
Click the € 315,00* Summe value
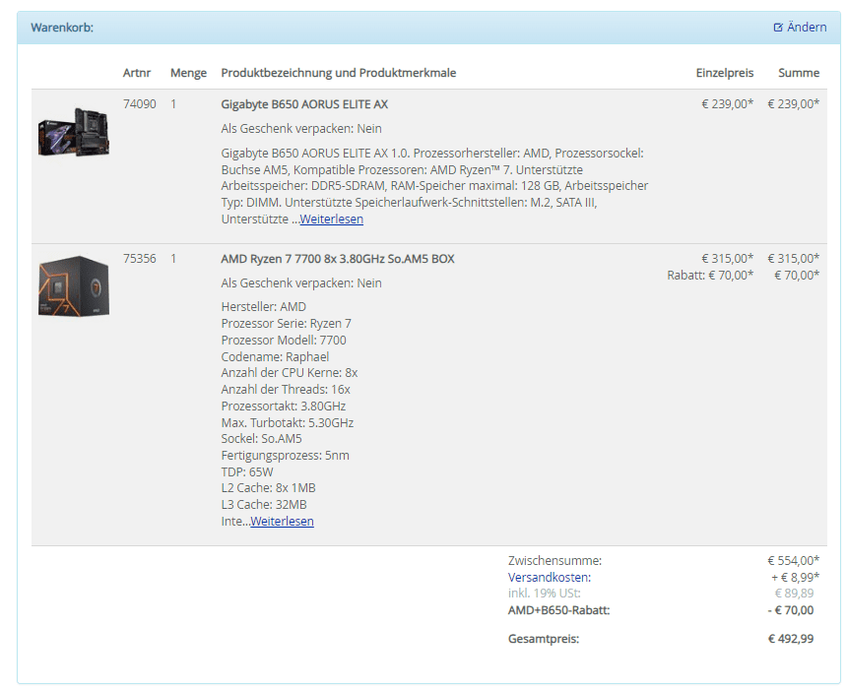tap(793, 259)
